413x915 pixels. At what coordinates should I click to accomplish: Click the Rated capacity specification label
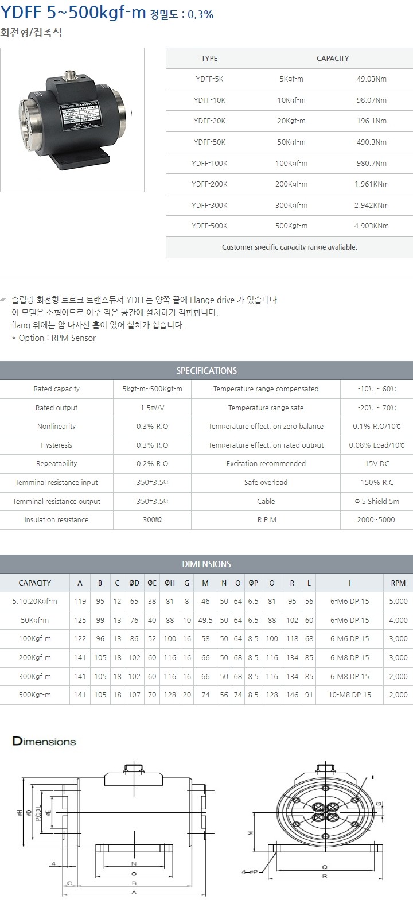coord(56,389)
